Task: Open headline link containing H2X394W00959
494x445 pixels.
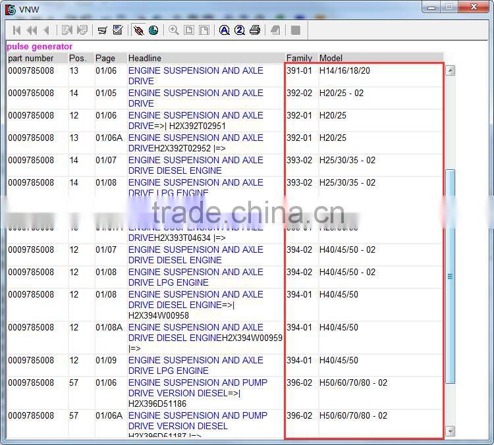Action: click(205, 338)
